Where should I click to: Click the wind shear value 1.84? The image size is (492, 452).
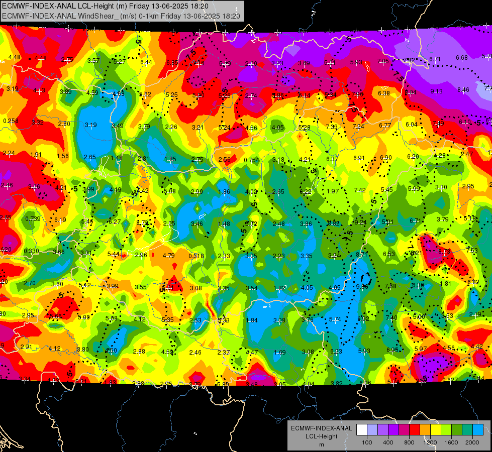(x=252, y=320)
